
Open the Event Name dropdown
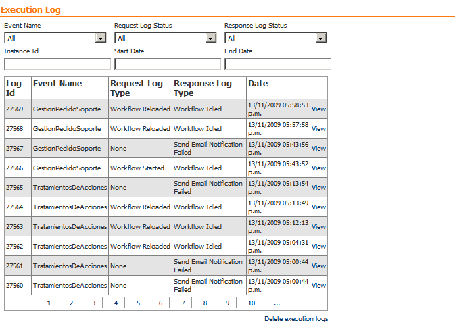click(x=55, y=39)
